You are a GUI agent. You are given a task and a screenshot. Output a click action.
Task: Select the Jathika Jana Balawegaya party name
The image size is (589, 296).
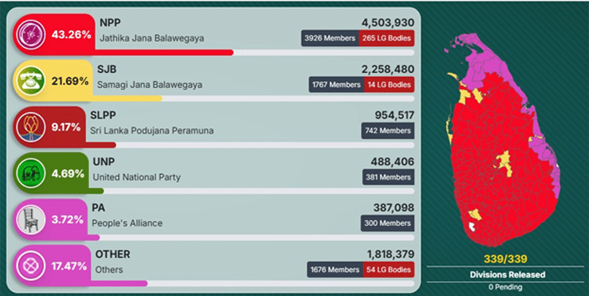pyautogui.click(x=152, y=38)
